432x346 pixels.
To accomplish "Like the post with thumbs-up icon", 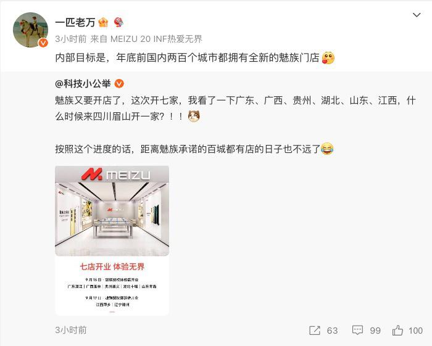I will coord(397,330).
